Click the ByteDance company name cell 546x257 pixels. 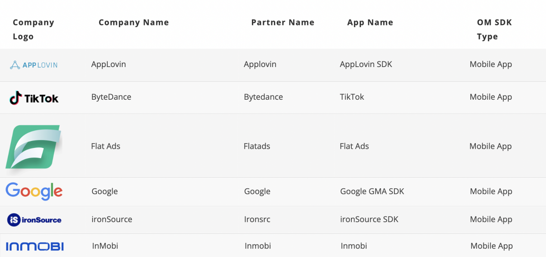pos(111,97)
